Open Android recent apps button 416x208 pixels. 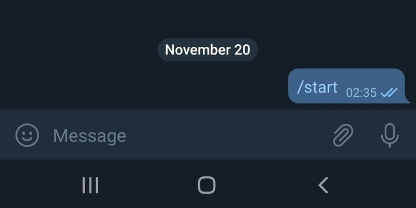point(90,185)
